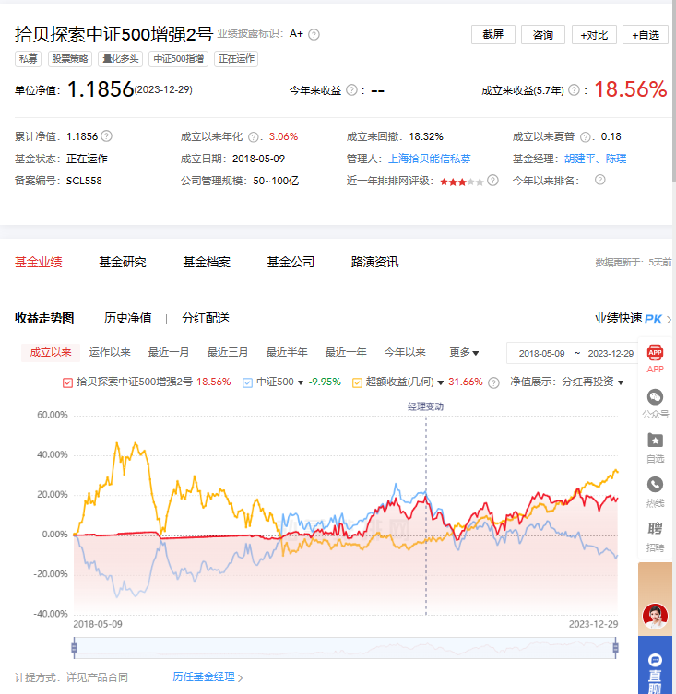Click help icon beside 今年来收益
Screen dimensions: 676x694
(351, 90)
